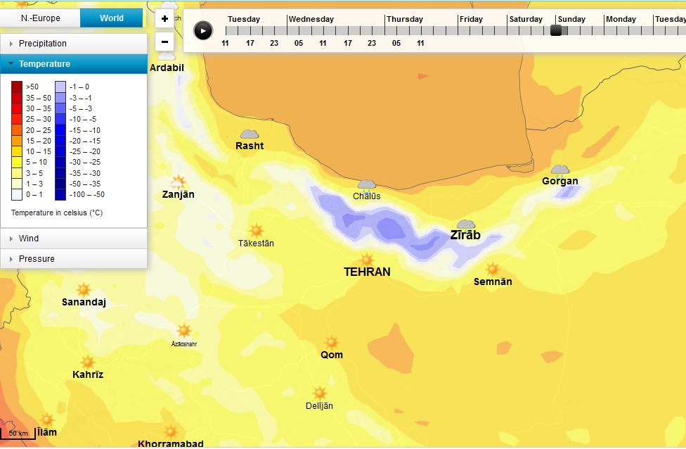Viewport: 686px width, 449px height.
Task: Click the -10 – -5 blue legend swatch
Action: tap(60, 119)
